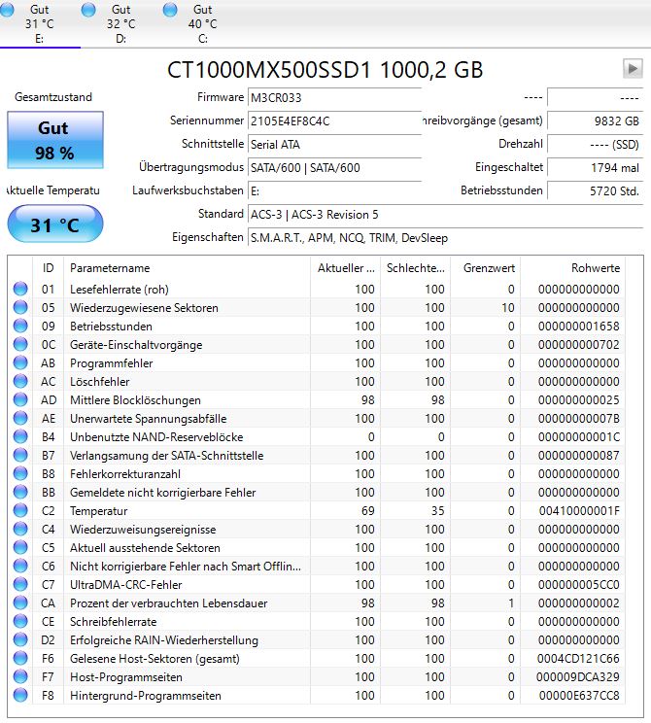This screenshot has height=723, width=651.
Task: Click the status orb of Wiederzuweisungsereignisse row
Action: pyautogui.click(x=20, y=529)
